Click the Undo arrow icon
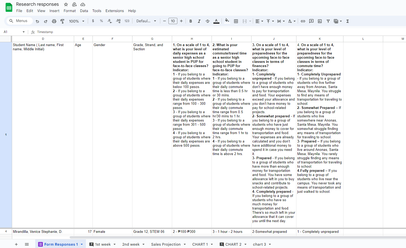Screen dimensions: 406x248 point(37,21)
